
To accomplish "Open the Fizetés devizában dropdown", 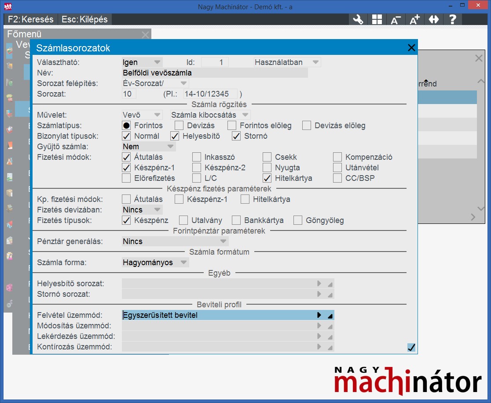I will click(142, 210).
